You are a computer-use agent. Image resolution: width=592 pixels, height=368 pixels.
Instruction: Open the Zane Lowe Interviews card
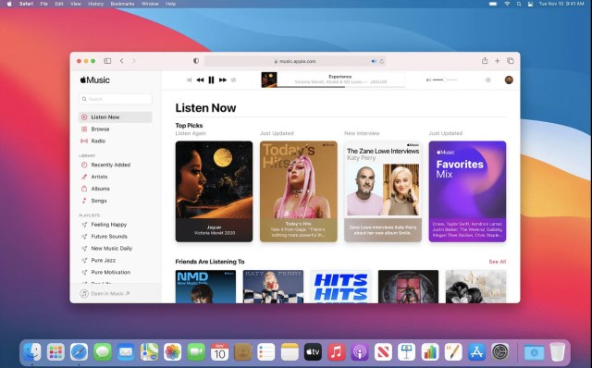click(383, 191)
